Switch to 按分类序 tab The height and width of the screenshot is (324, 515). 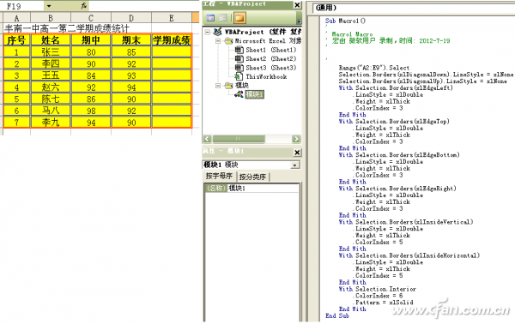coord(252,177)
